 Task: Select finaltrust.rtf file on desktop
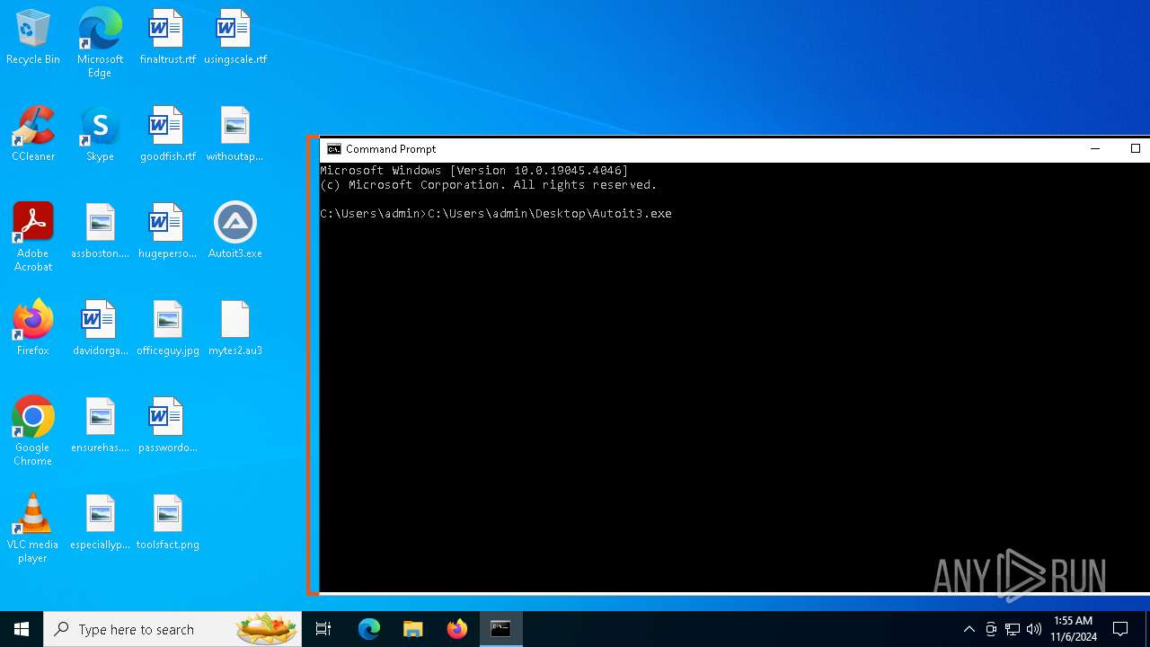pos(167,37)
